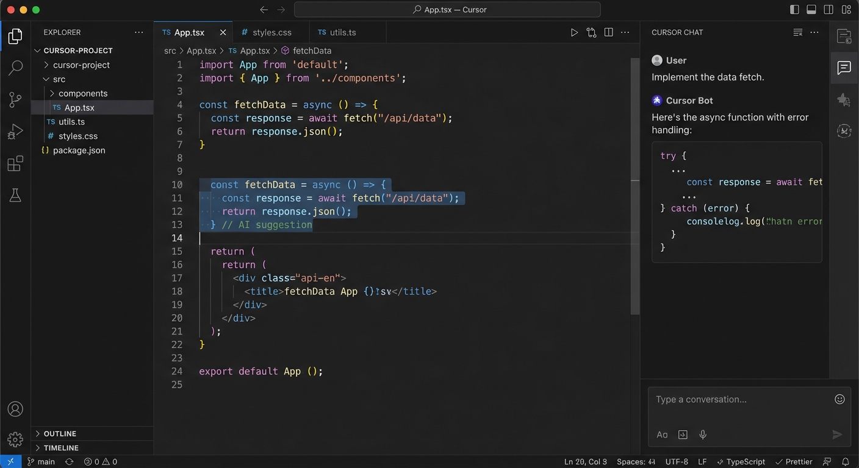The width and height of the screenshot is (859, 468).
Task: Click the Run button above the editor
Action: point(574,32)
